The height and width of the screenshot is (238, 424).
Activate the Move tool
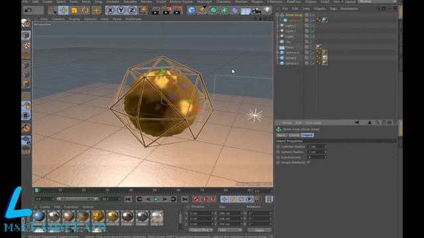[x=63, y=11]
